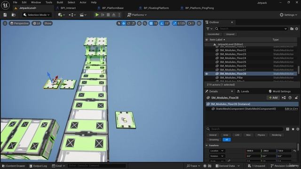This screenshot has height=169, width=301.
Task: Change rotation snap angle value
Action: pyautogui.click(x=167, y=23)
